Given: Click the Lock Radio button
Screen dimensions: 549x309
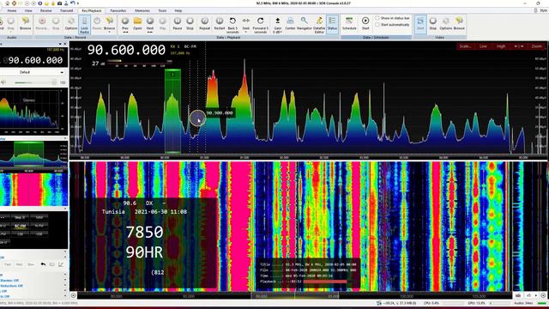Looking at the screenshot, I should [x=84, y=25].
